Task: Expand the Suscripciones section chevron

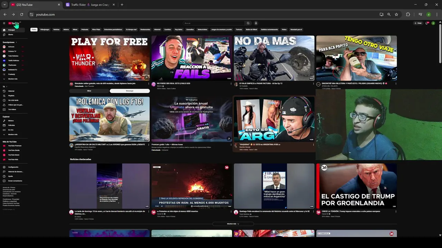Action: pyautogui.click(x=16, y=42)
